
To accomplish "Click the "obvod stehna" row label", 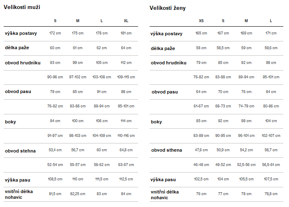I will [20, 151].
